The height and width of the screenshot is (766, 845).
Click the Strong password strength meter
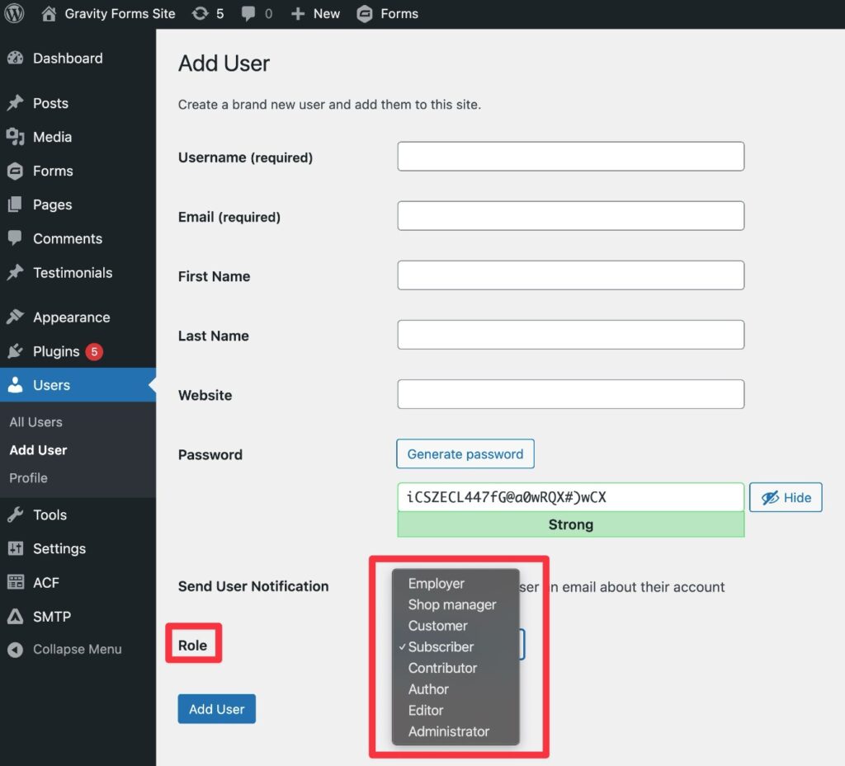pos(570,524)
